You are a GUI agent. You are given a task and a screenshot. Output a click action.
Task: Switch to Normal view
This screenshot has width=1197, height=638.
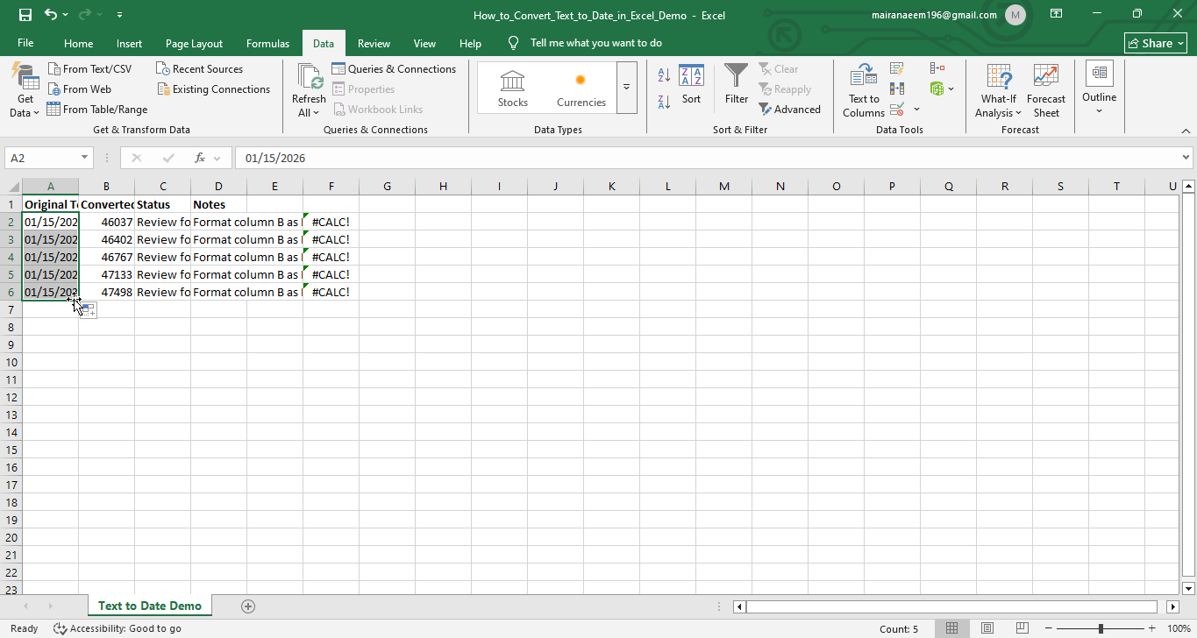click(951, 628)
